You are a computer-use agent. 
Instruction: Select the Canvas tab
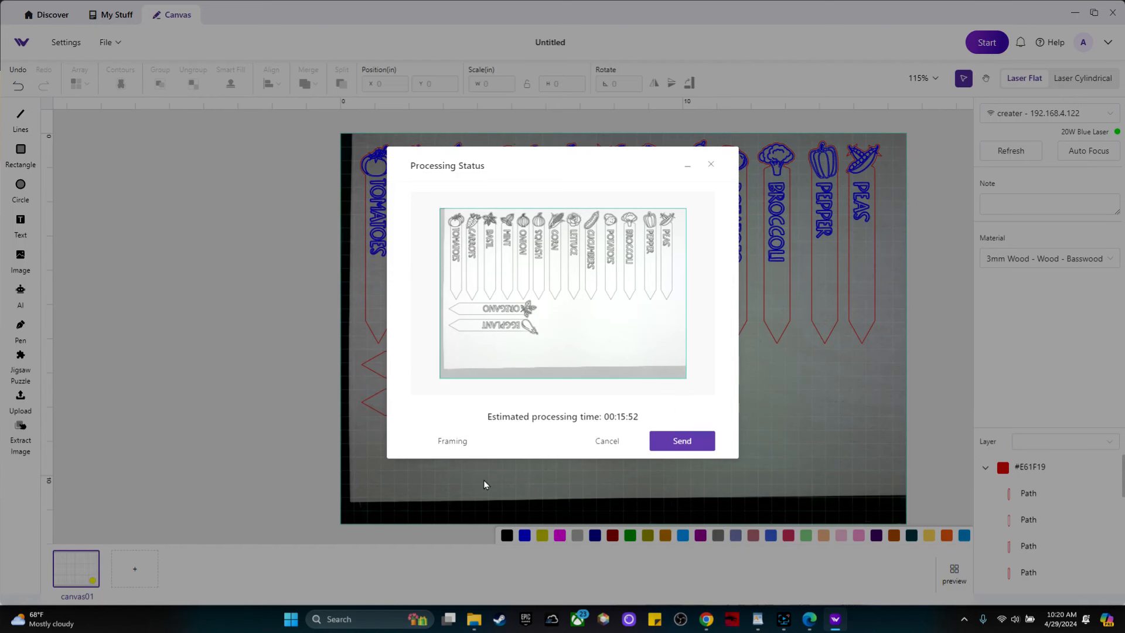pos(172,15)
